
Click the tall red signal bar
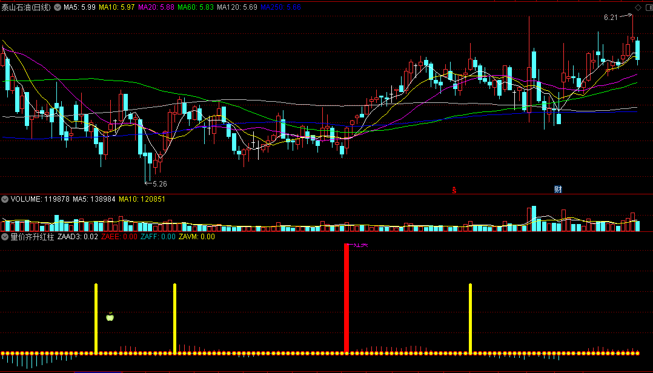coord(346,298)
